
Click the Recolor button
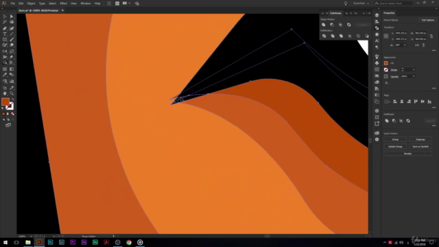tap(408, 154)
